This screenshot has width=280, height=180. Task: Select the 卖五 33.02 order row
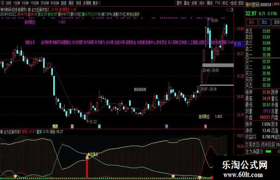[x=262, y=31]
